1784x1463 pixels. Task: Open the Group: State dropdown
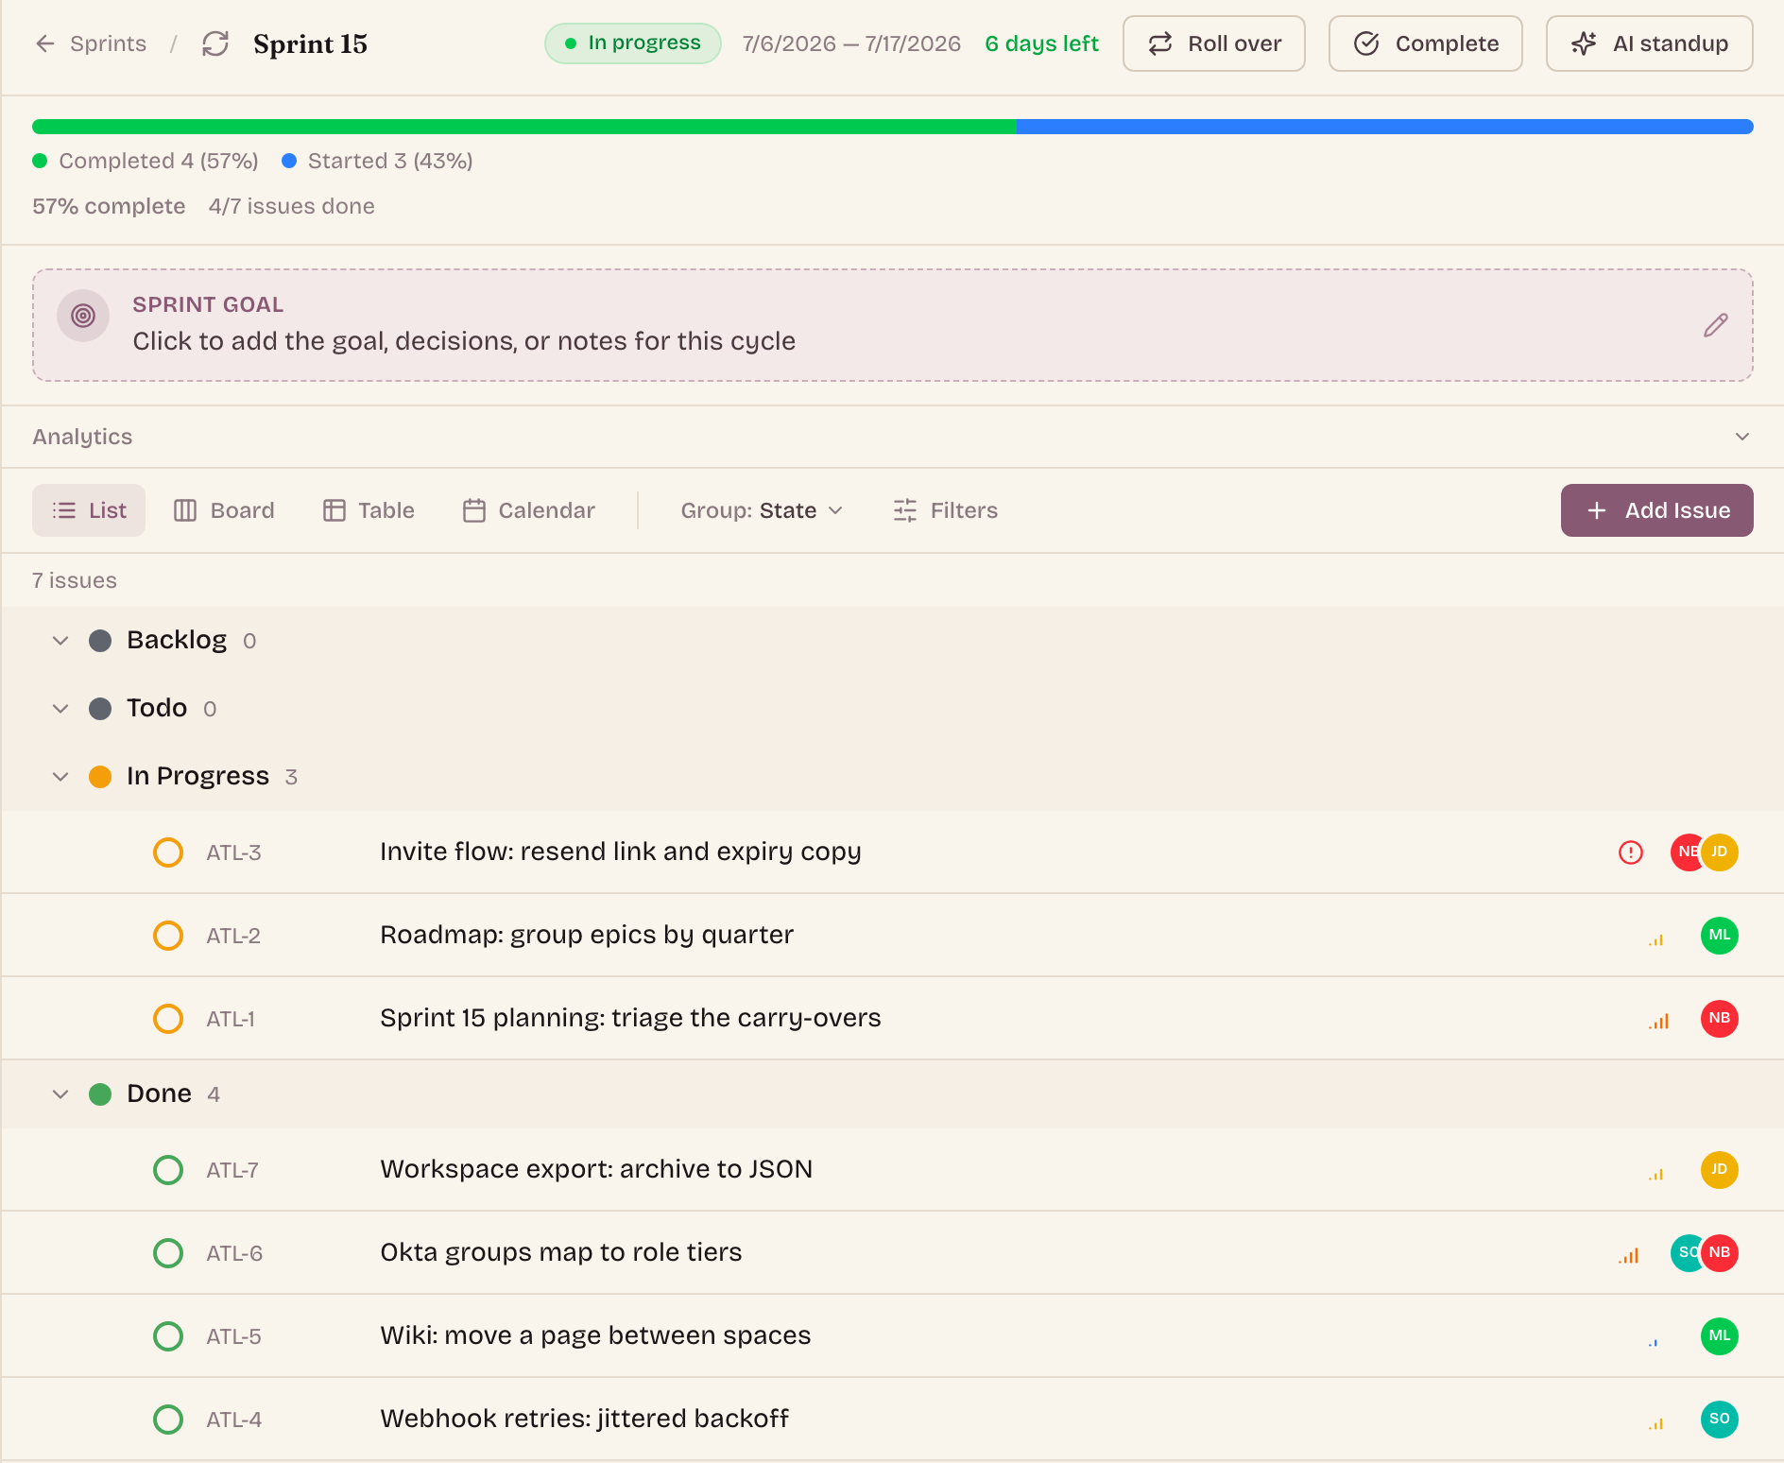(762, 510)
